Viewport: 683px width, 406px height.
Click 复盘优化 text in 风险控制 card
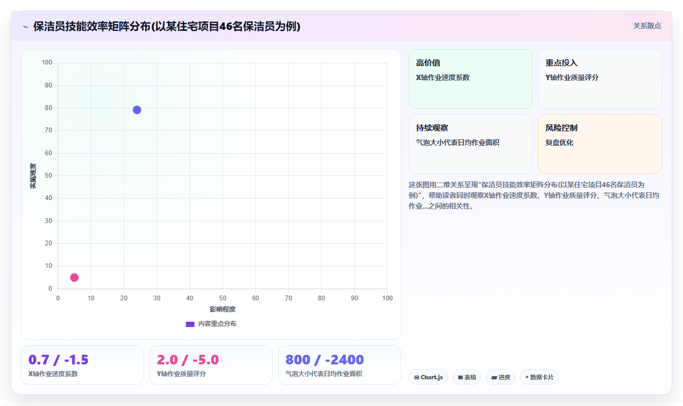point(559,143)
